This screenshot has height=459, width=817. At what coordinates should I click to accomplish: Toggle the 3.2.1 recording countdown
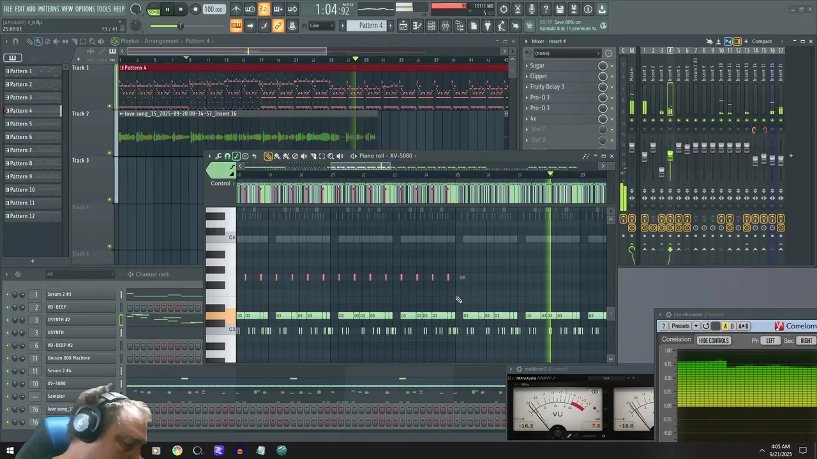264,10
